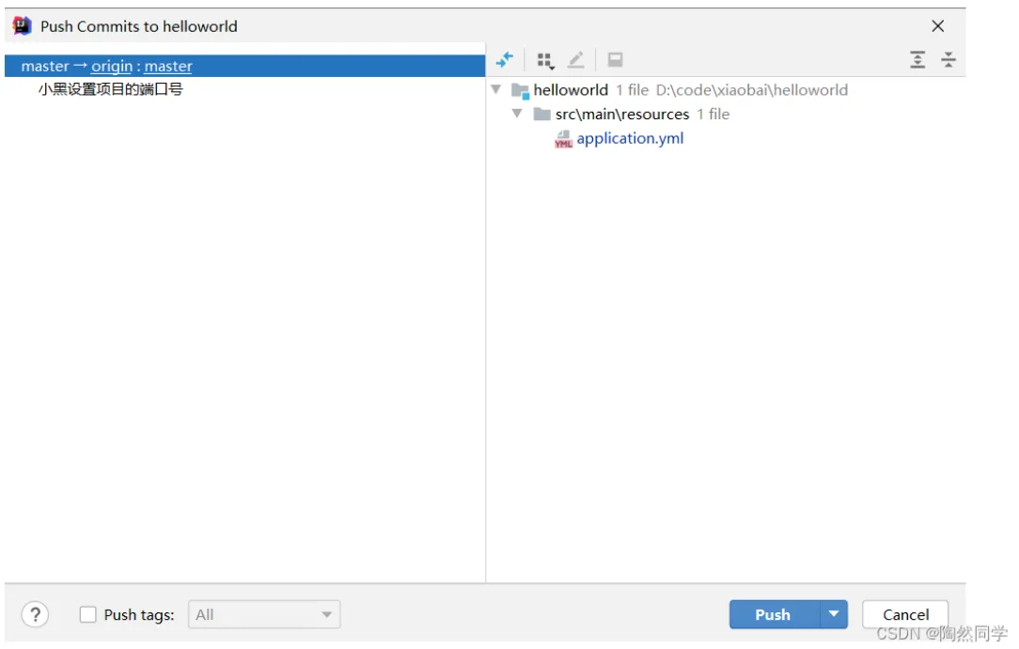The height and width of the screenshot is (649, 1019).
Task: Open the Push tags All dropdown
Action: pyautogui.click(x=264, y=614)
